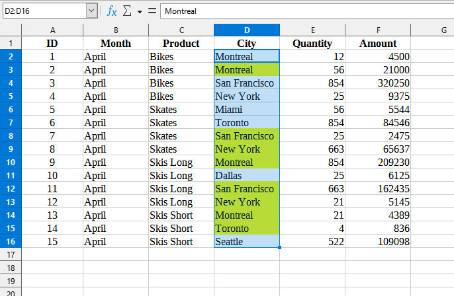454x296 pixels.
Task: Select the Seattle cell
Action: [x=247, y=242]
